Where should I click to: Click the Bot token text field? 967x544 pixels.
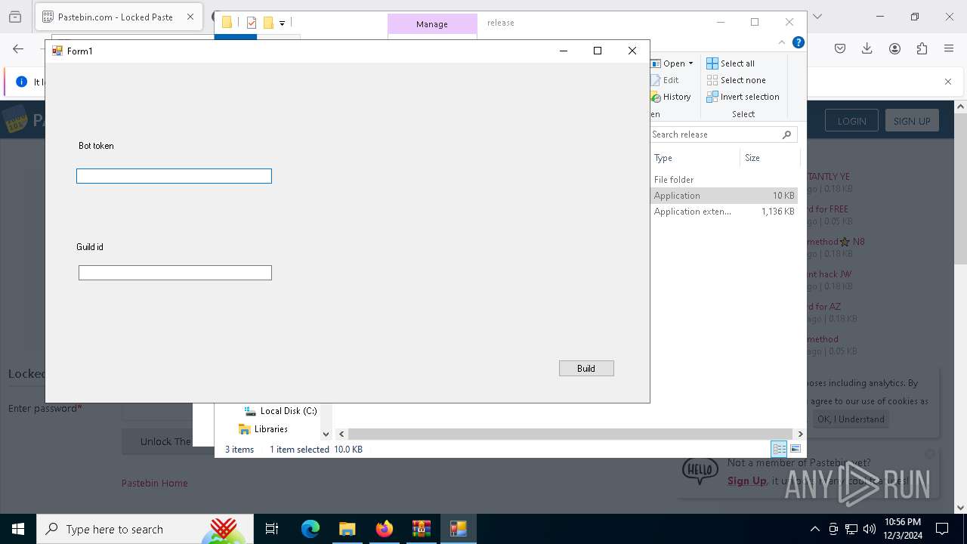coord(174,176)
